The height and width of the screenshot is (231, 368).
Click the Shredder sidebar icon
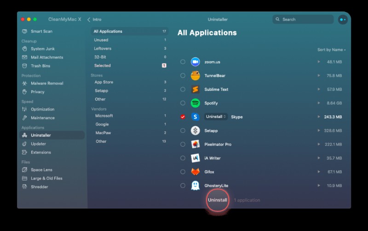tap(24, 187)
